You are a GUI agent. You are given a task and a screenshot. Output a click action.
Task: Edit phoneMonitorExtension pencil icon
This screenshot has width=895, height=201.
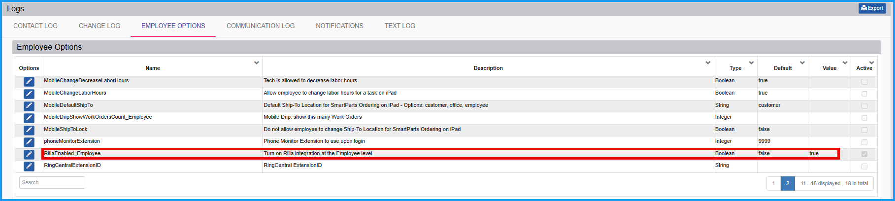tap(29, 142)
